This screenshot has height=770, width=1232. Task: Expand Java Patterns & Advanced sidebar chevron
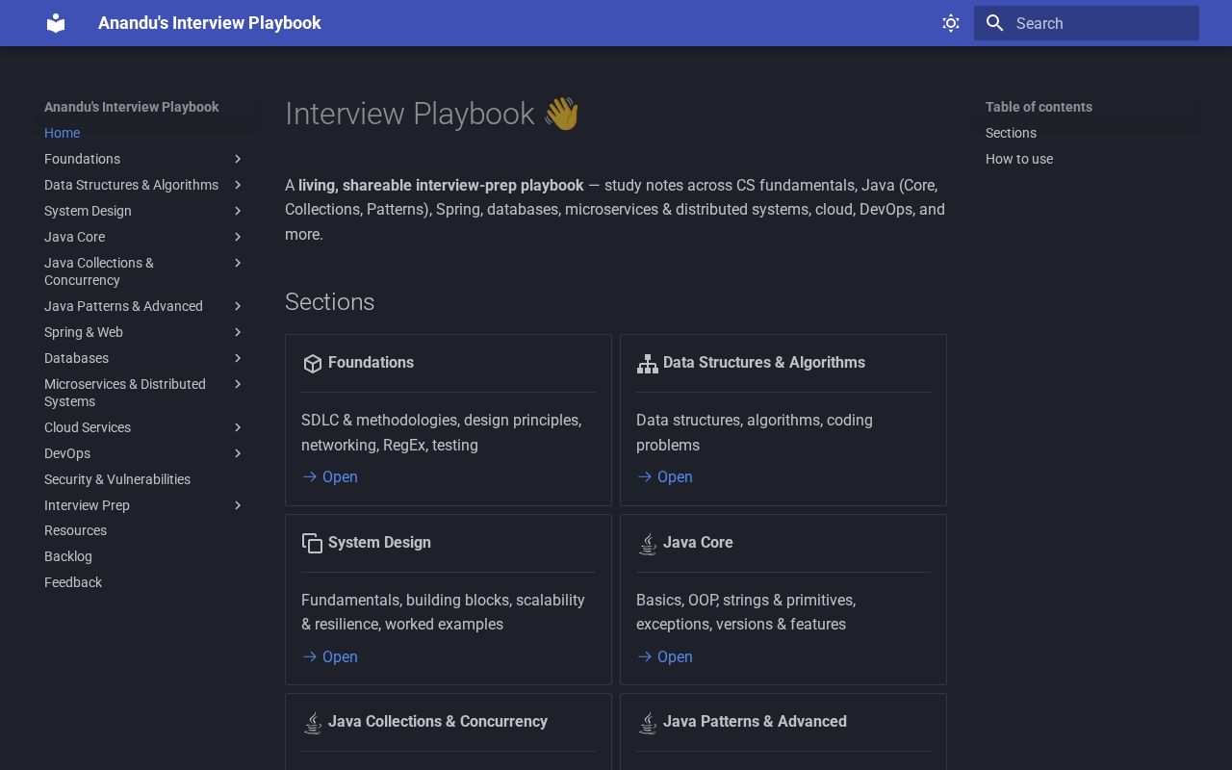click(x=238, y=306)
